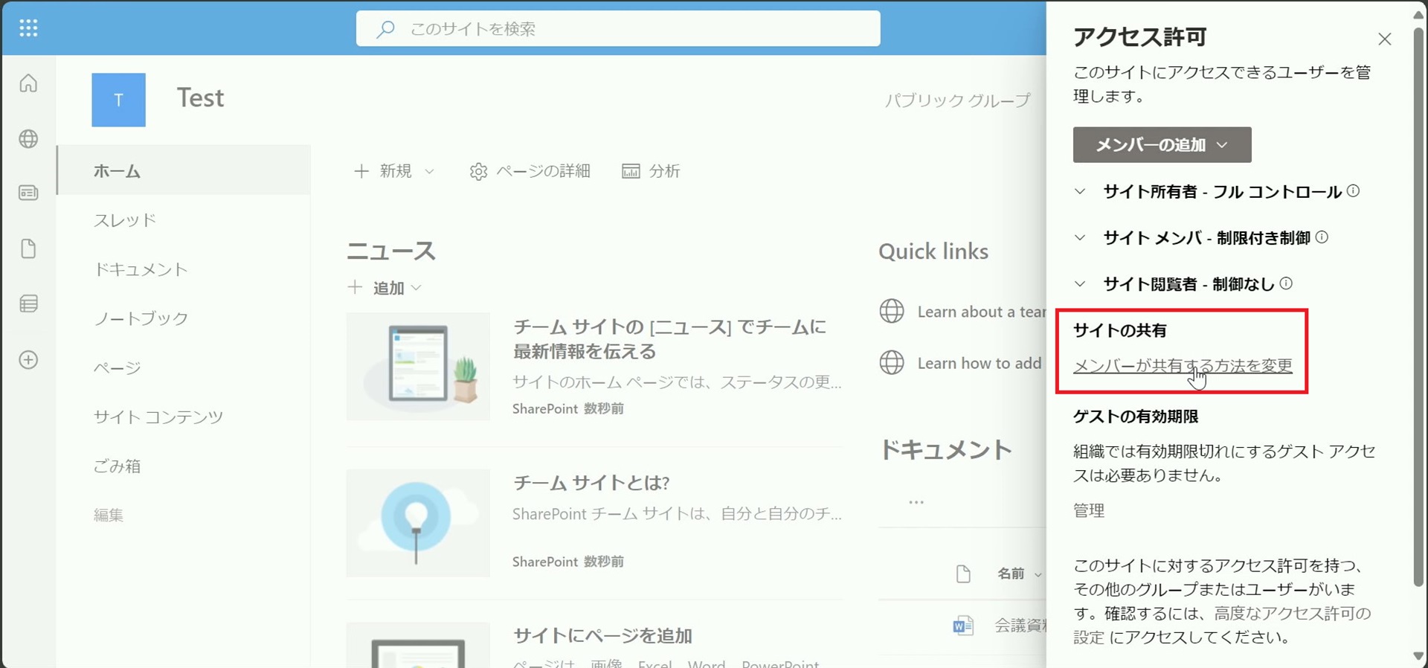Click メンバーが共有する方法を変更 link

(1182, 365)
